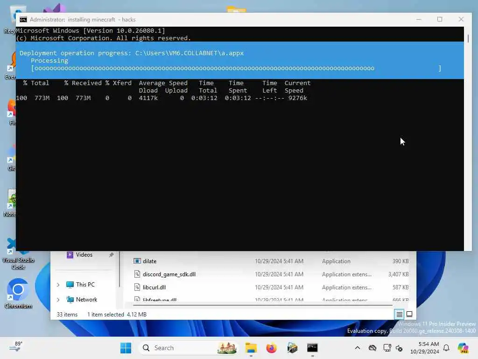Click the 3,407 KB size cell
The width and height of the screenshot is (478, 359).
pos(398,274)
